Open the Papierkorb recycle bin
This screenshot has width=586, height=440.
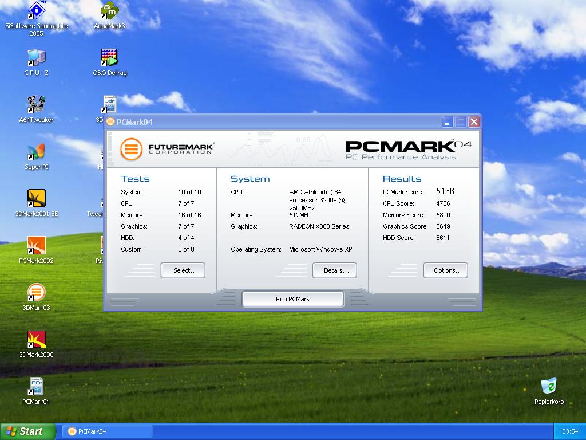coord(549,386)
